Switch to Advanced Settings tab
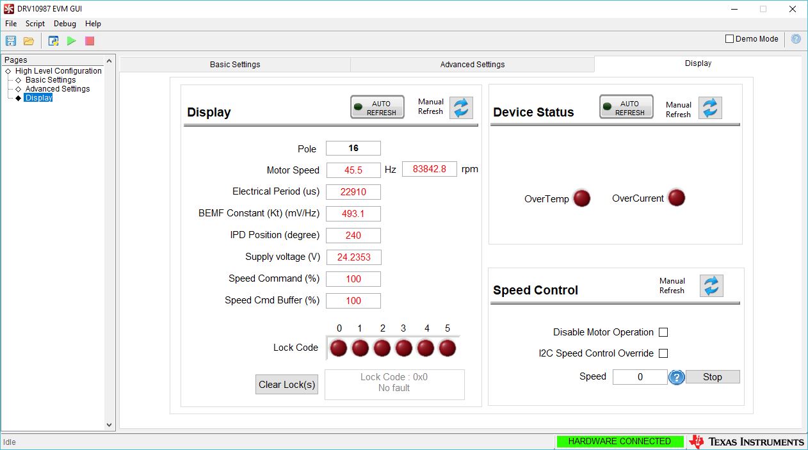 [473, 65]
